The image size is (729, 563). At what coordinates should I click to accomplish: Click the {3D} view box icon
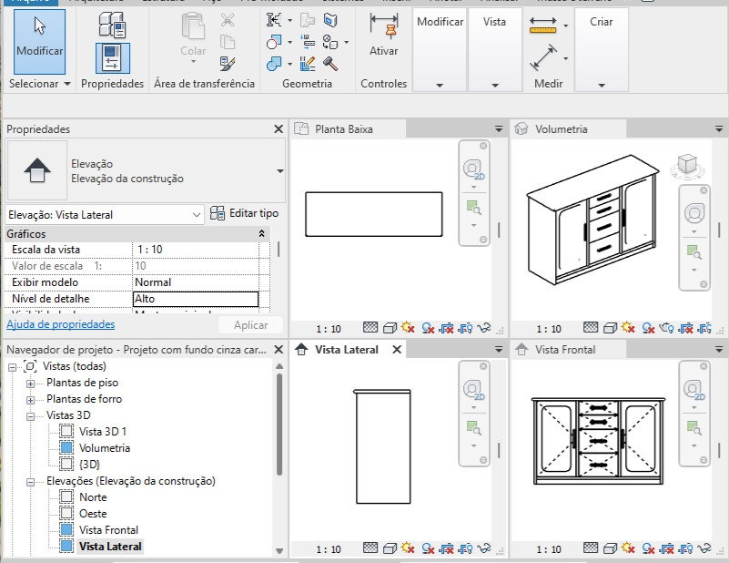[x=66, y=464]
